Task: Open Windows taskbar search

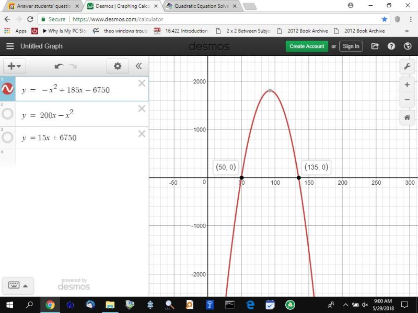Action: (x=29, y=305)
